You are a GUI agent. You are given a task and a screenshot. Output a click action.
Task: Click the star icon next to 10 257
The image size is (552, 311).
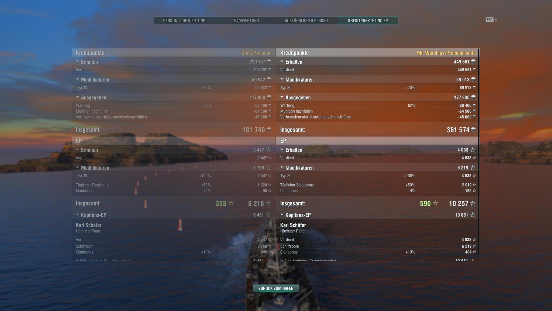[x=473, y=204]
